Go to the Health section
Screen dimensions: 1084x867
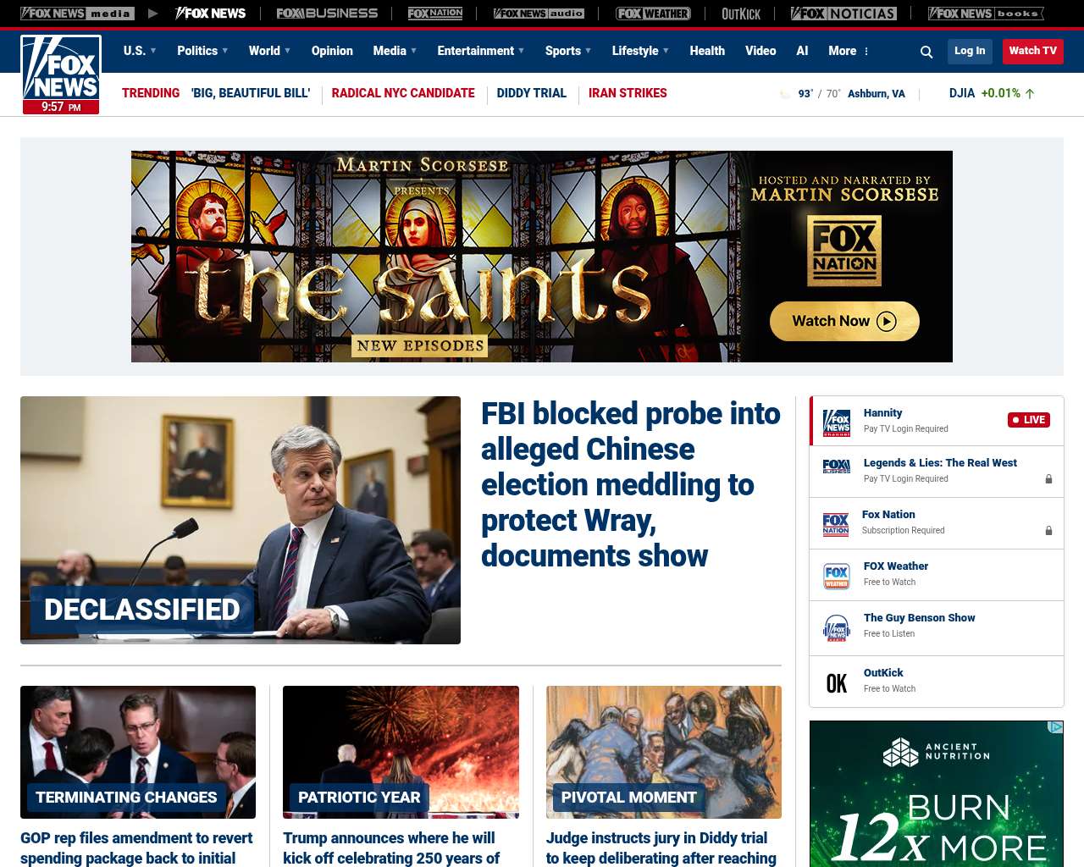click(x=707, y=51)
